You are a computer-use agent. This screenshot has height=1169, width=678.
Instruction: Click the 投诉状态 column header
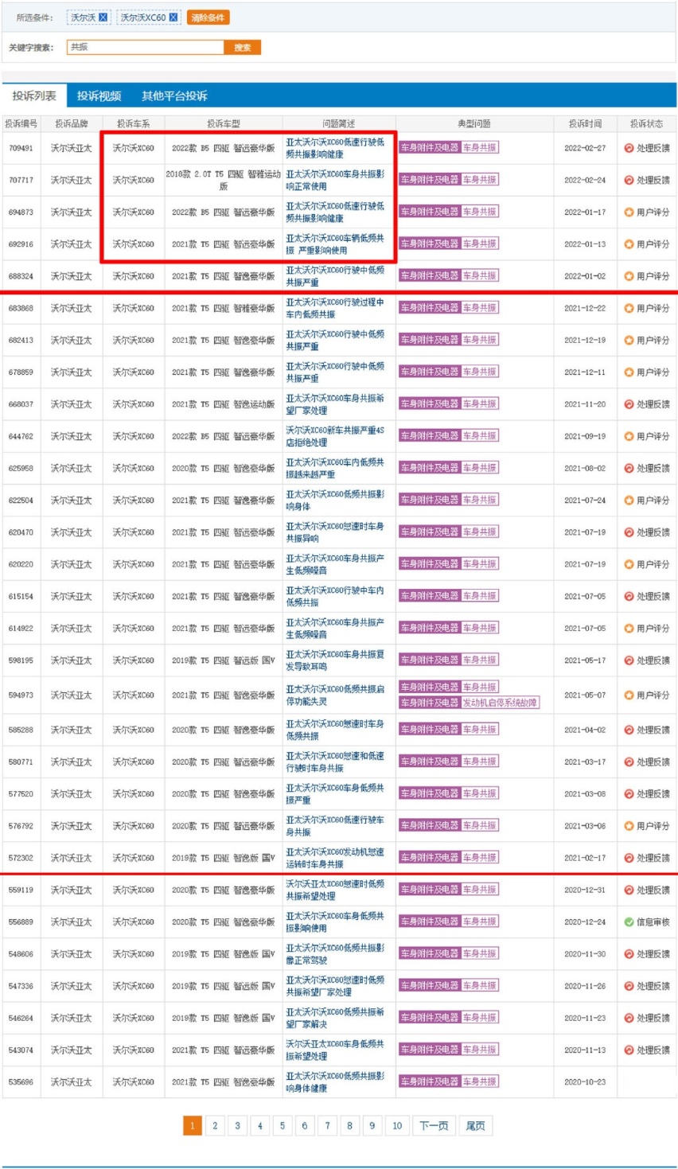click(646, 124)
